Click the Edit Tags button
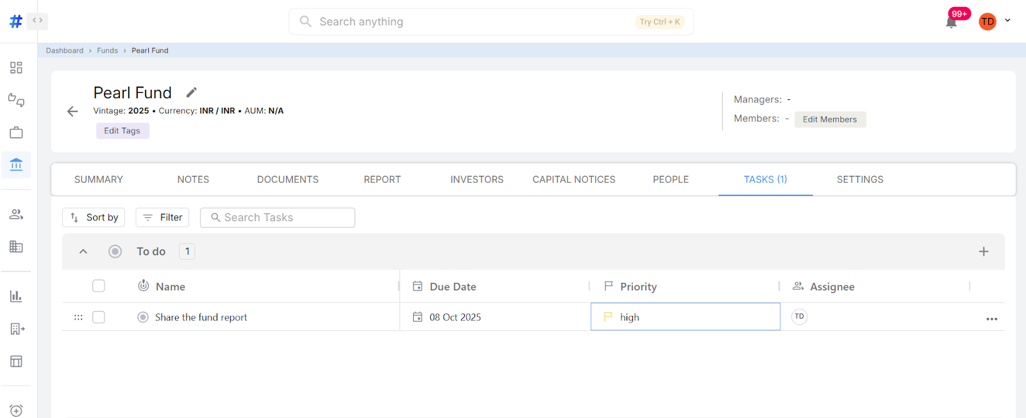The height and width of the screenshot is (418, 1026). pos(122,131)
